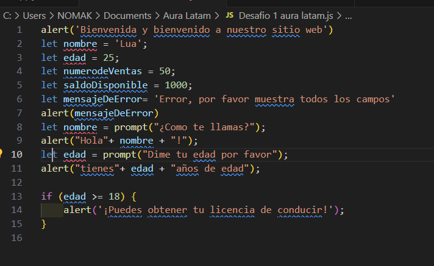Click line number 6 in gutter
This screenshot has height=266, width=434.
[x=19, y=99]
